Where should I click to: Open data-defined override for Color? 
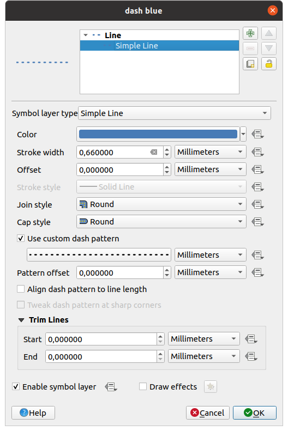tap(258, 135)
